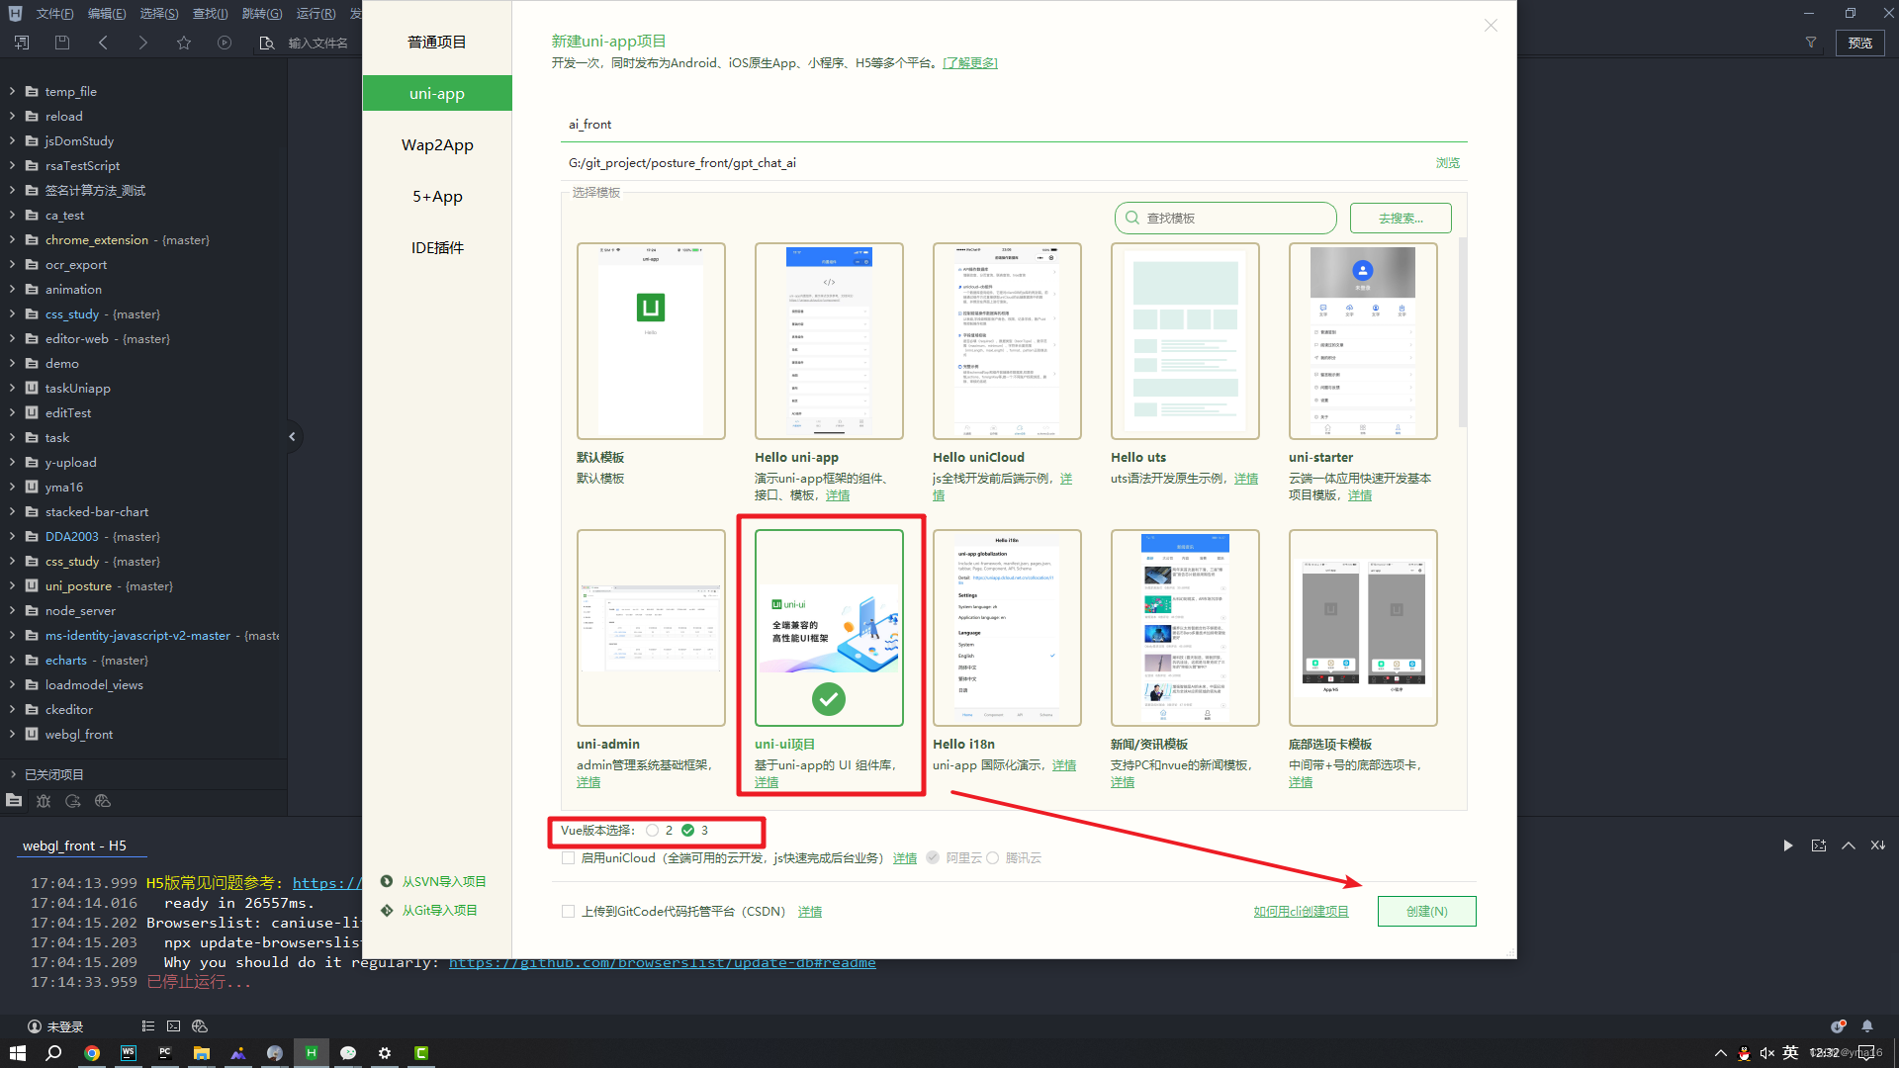Click the back navigation arrow in toolbar
The width and height of the screenshot is (1899, 1068).
point(103,43)
